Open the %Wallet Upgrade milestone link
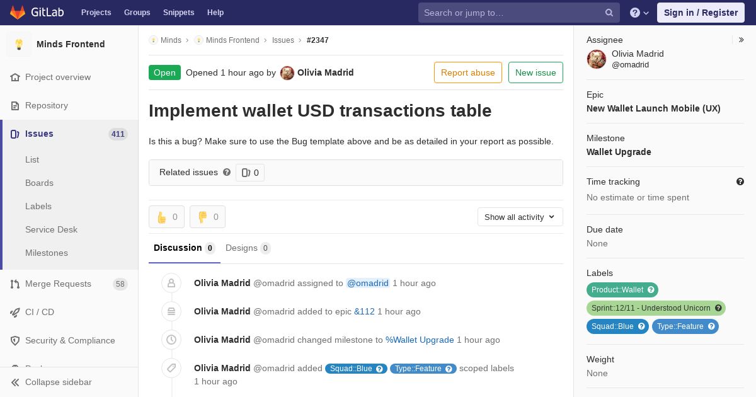This screenshot has height=397, width=756. point(420,340)
